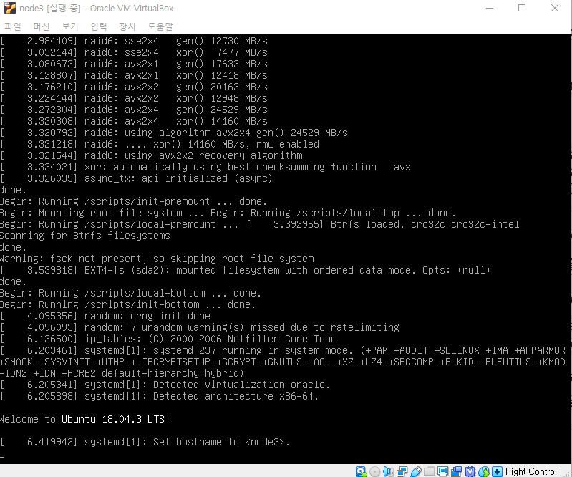The width and height of the screenshot is (572, 477).
Task: Click the 'EXT4-fs (sda2): mounted filesystem' line
Action: pos(245,270)
